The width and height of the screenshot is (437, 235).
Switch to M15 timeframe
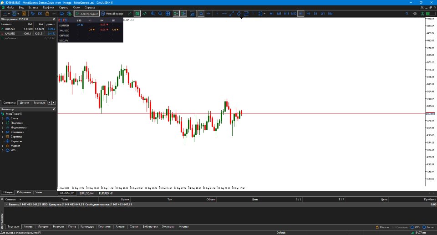[x=286, y=13]
